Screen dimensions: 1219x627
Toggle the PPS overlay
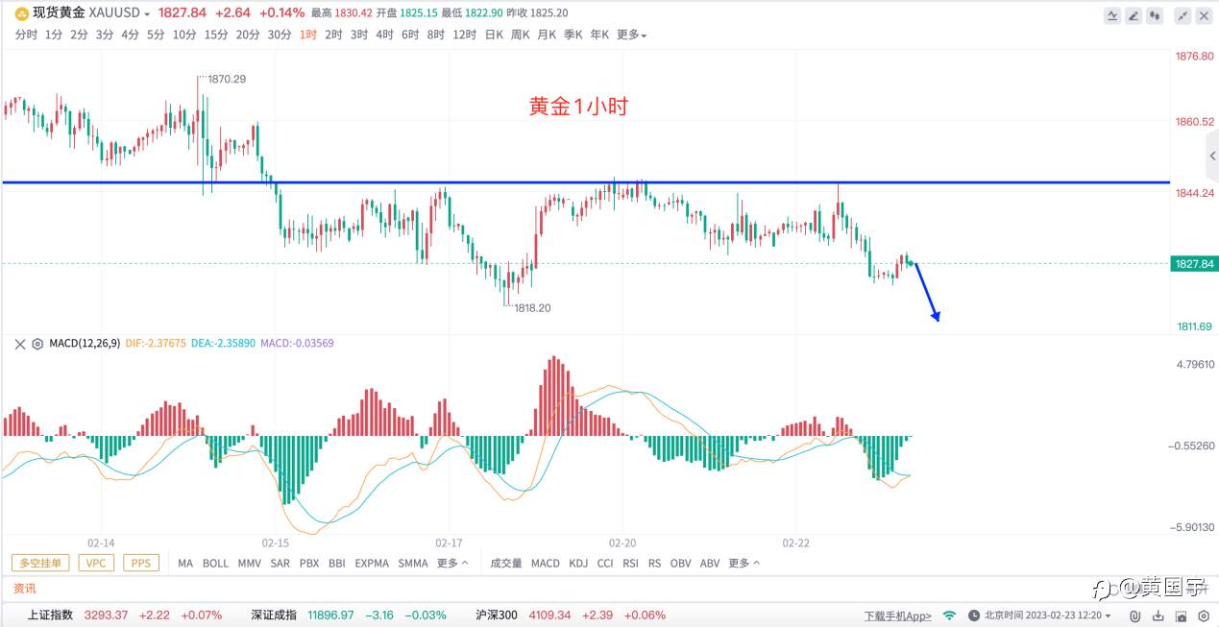tap(141, 563)
